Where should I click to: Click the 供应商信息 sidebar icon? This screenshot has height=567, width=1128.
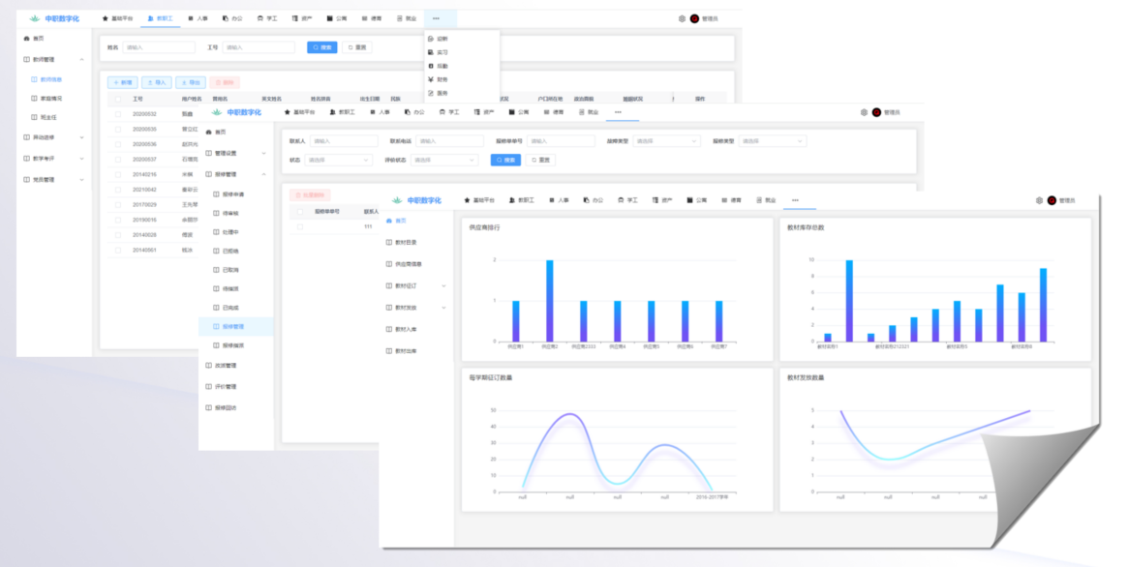389,263
